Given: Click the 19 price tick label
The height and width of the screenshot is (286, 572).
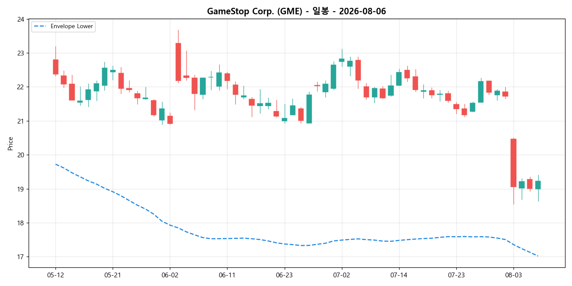Looking at the screenshot, I should (x=21, y=189).
